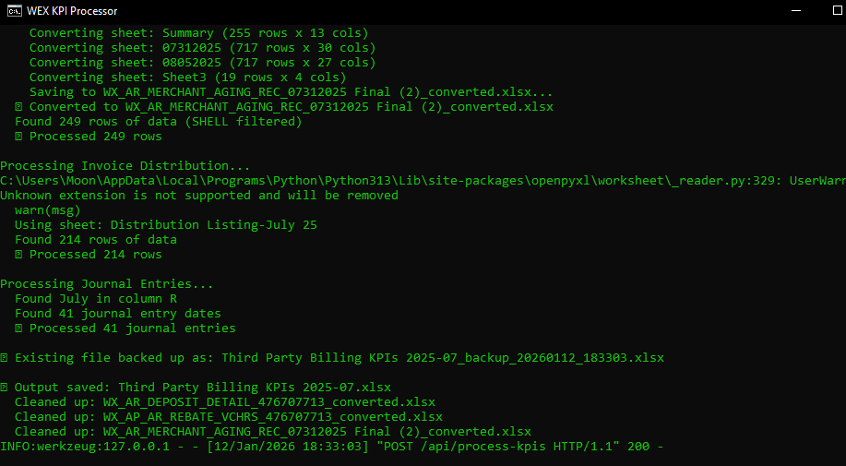Viewport: 846px width, 466px height.
Task: Click the console icon in the title bar
Action: coord(15,11)
